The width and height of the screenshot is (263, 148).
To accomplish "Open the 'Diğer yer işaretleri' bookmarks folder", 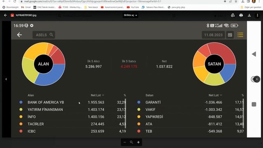I will 251,7.
